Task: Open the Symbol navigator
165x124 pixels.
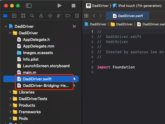Action: pos(23,16)
